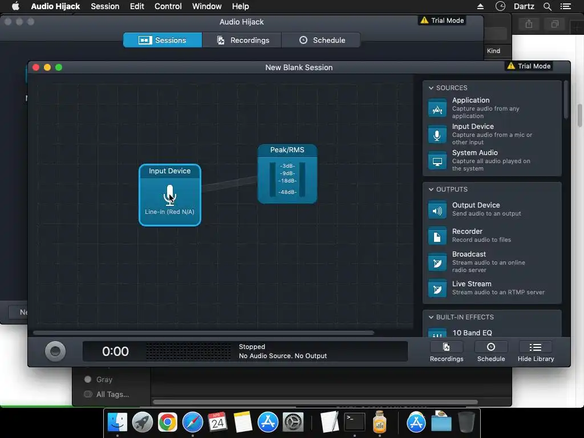Click the Finder window horizontal scrollbar
The width and height of the screenshot is (584, 438).
[x=315, y=402]
